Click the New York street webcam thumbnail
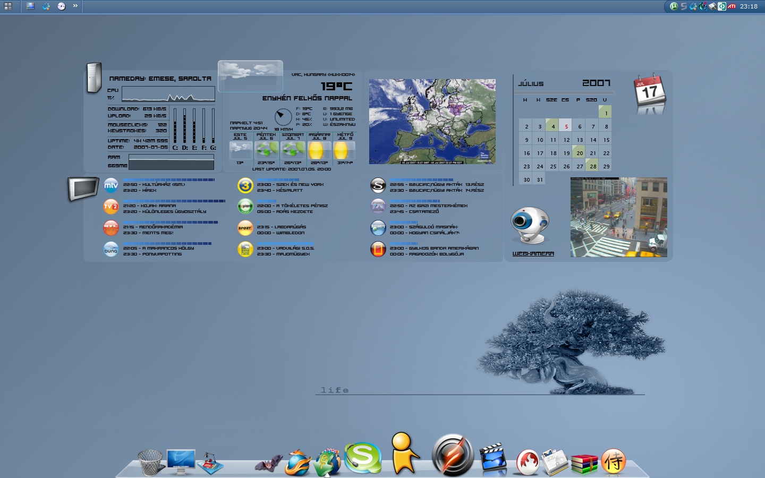The image size is (765, 478). (x=618, y=217)
